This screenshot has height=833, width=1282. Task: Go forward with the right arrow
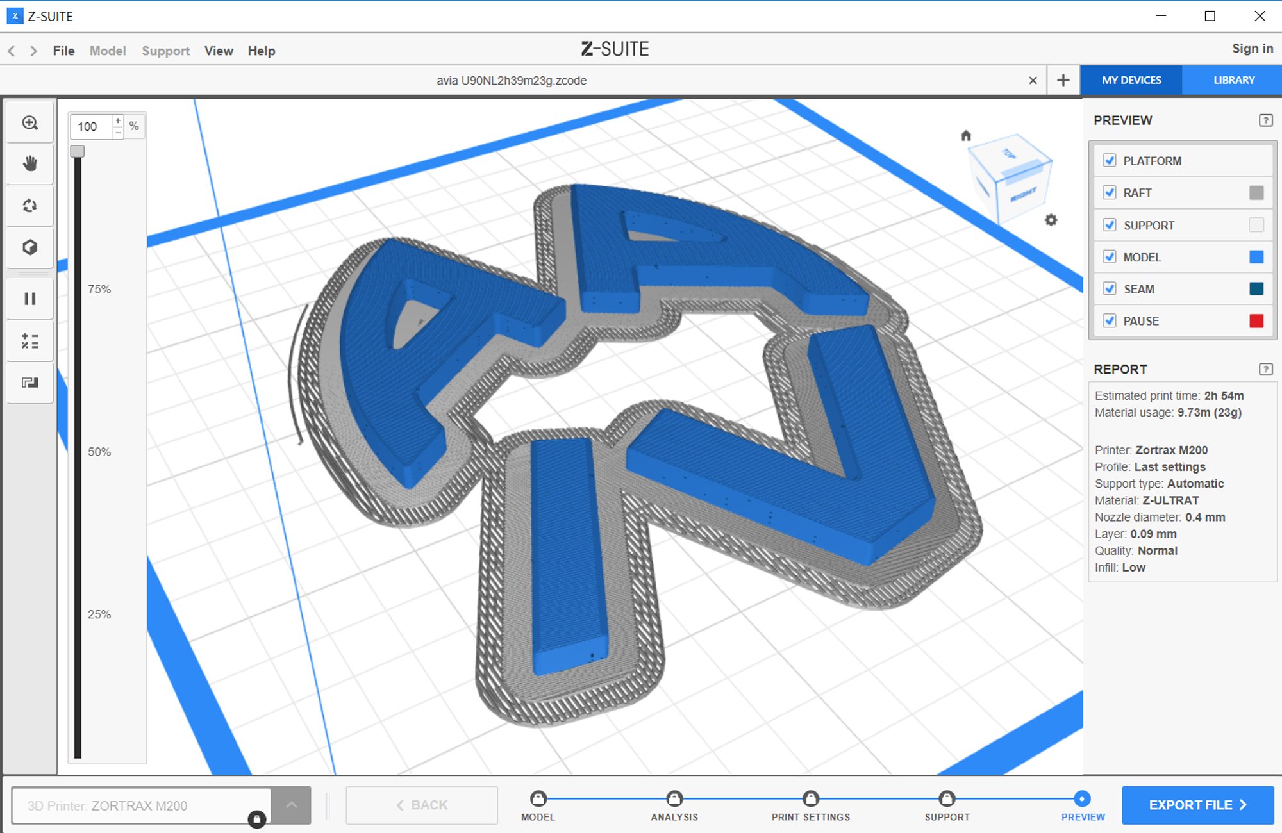[x=33, y=51]
